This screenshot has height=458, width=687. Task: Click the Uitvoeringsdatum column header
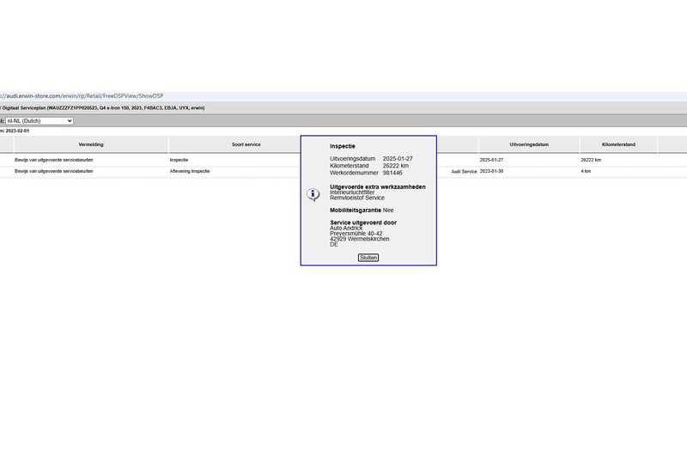[529, 144]
